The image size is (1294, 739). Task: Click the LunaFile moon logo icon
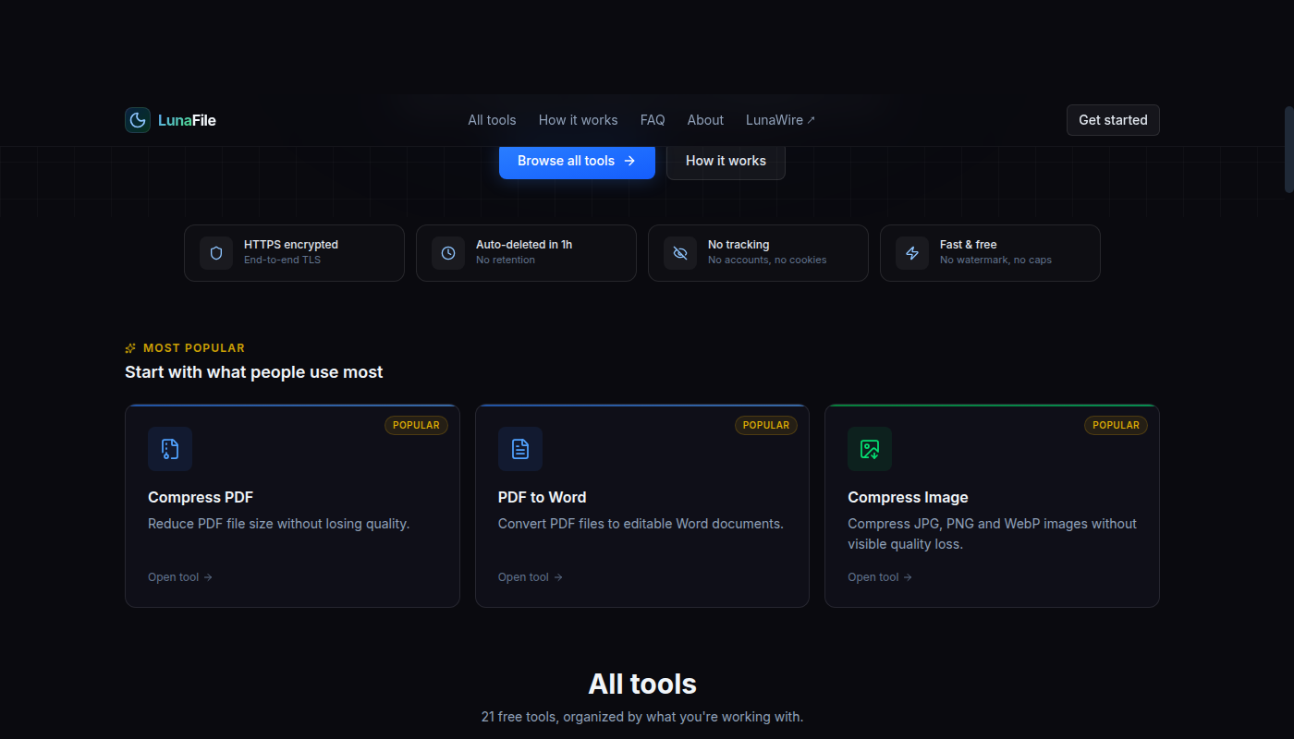click(138, 120)
